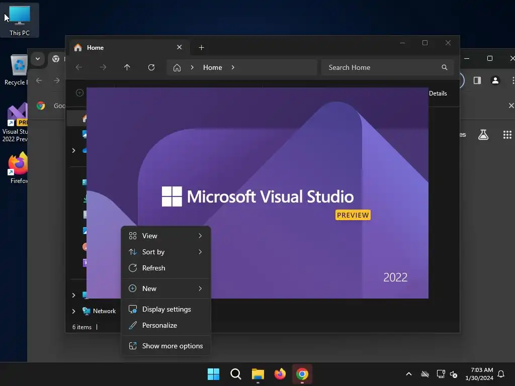Click Home in the address breadcrumb
This screenshot has width=515, height=386.
click(213, 67)
